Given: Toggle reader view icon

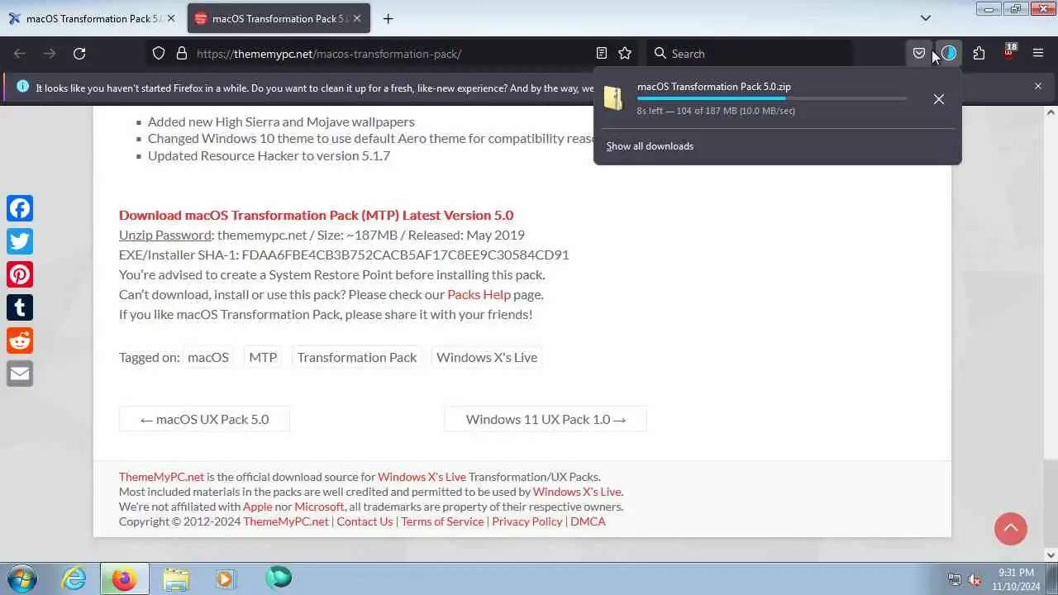Looking at the screenshot, I should click(602, 53).
